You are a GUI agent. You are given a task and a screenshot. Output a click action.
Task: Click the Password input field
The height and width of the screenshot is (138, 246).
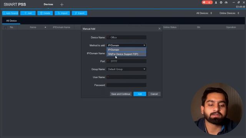(x=126, y=85)
